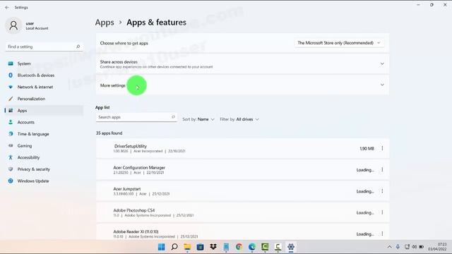
Task: Open options menu for Adobe Reader XI
Action: [382, 234]
